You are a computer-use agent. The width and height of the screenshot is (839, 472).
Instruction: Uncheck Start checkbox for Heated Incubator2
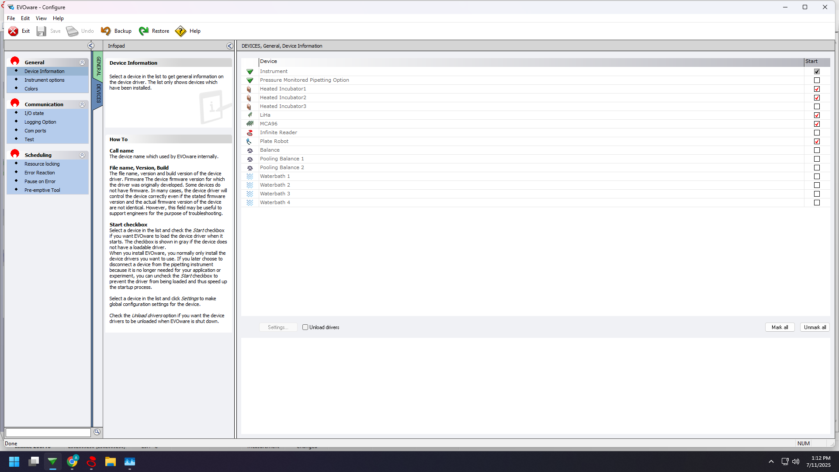coord(817,98)
